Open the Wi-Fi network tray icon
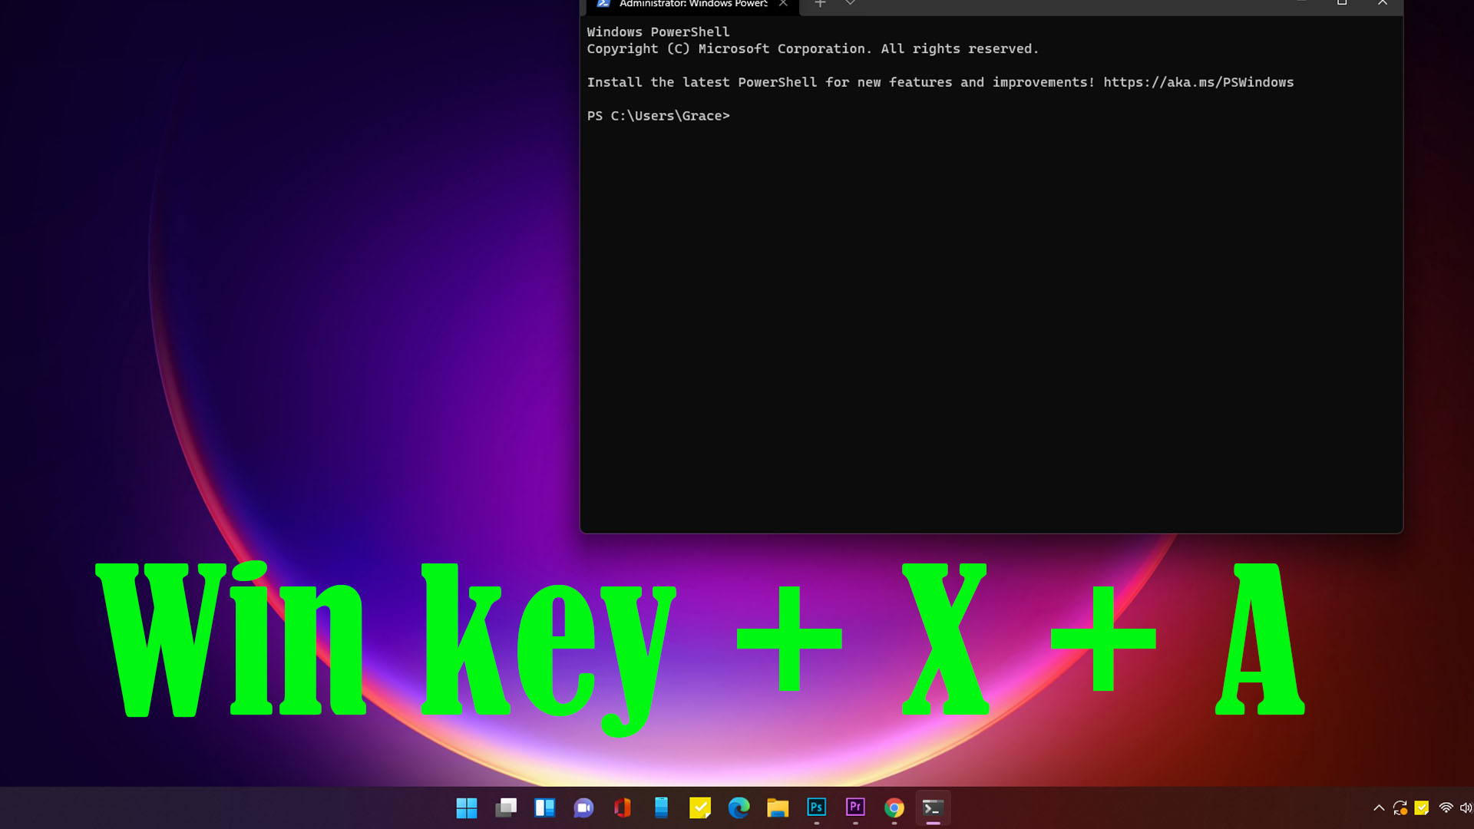The height and width of the screenshot is (829, 1474). click(1446, 808)
